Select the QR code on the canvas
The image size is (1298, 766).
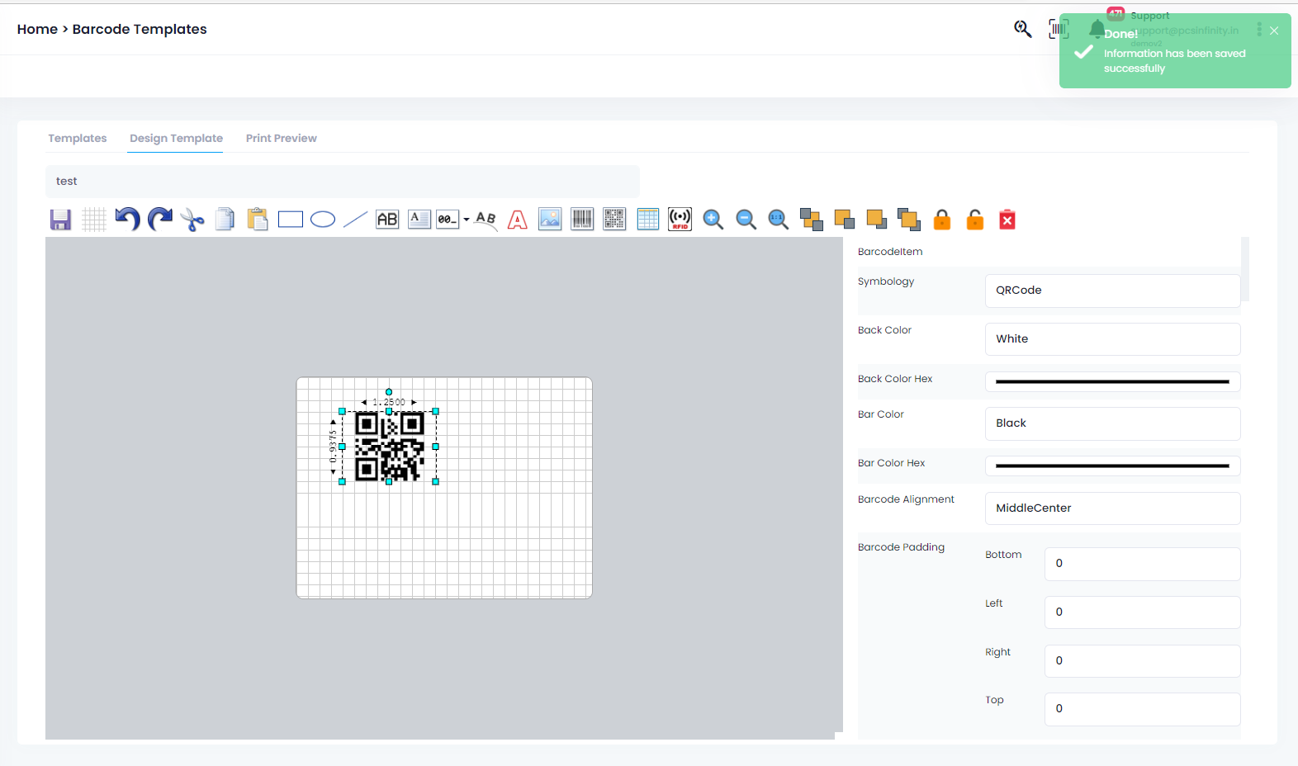(389, 447)
